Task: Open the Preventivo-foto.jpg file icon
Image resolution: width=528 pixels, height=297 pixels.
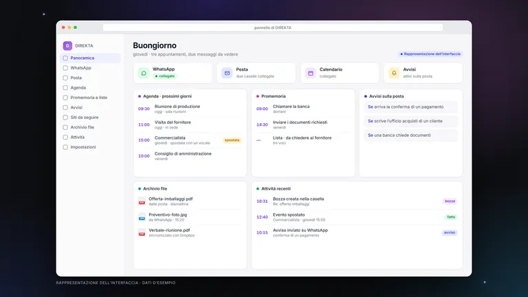Action: [x=142, y=217]
